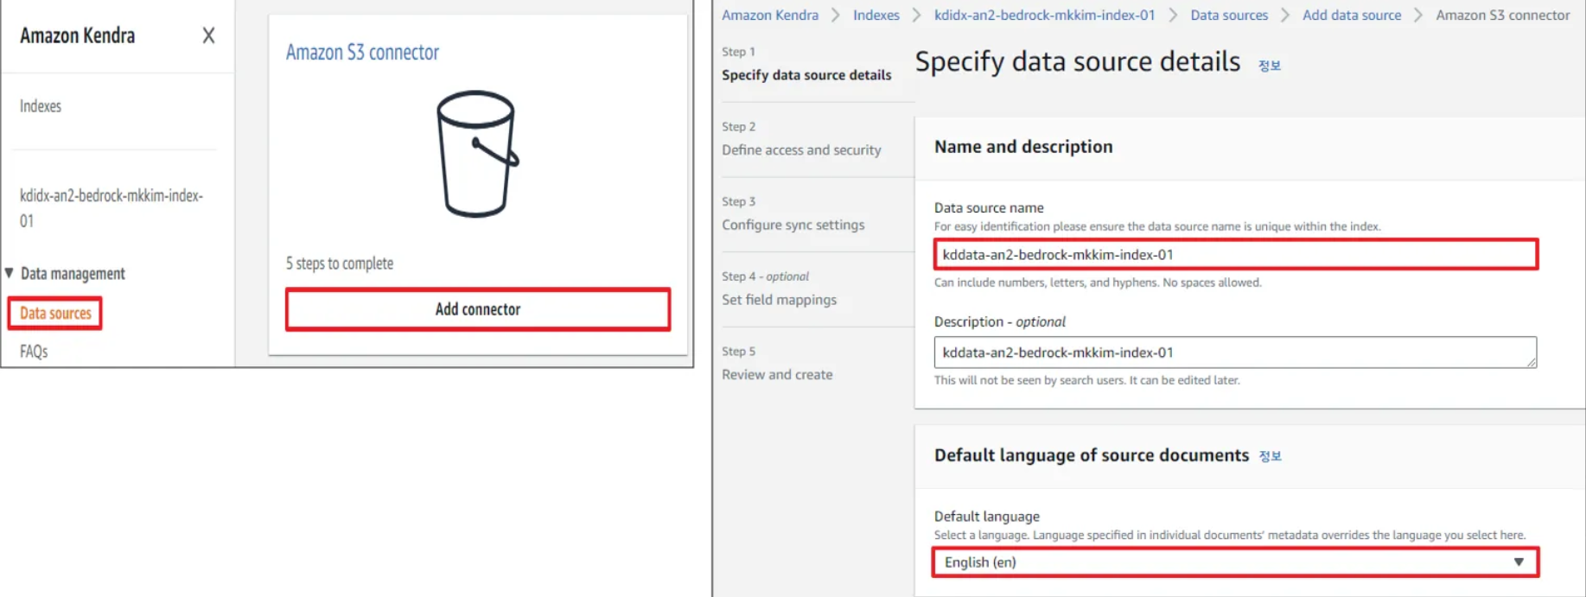This screenshot has width=1586, height=597.
Task: Open Data sources in the sidebar
Action: point(55,313)
